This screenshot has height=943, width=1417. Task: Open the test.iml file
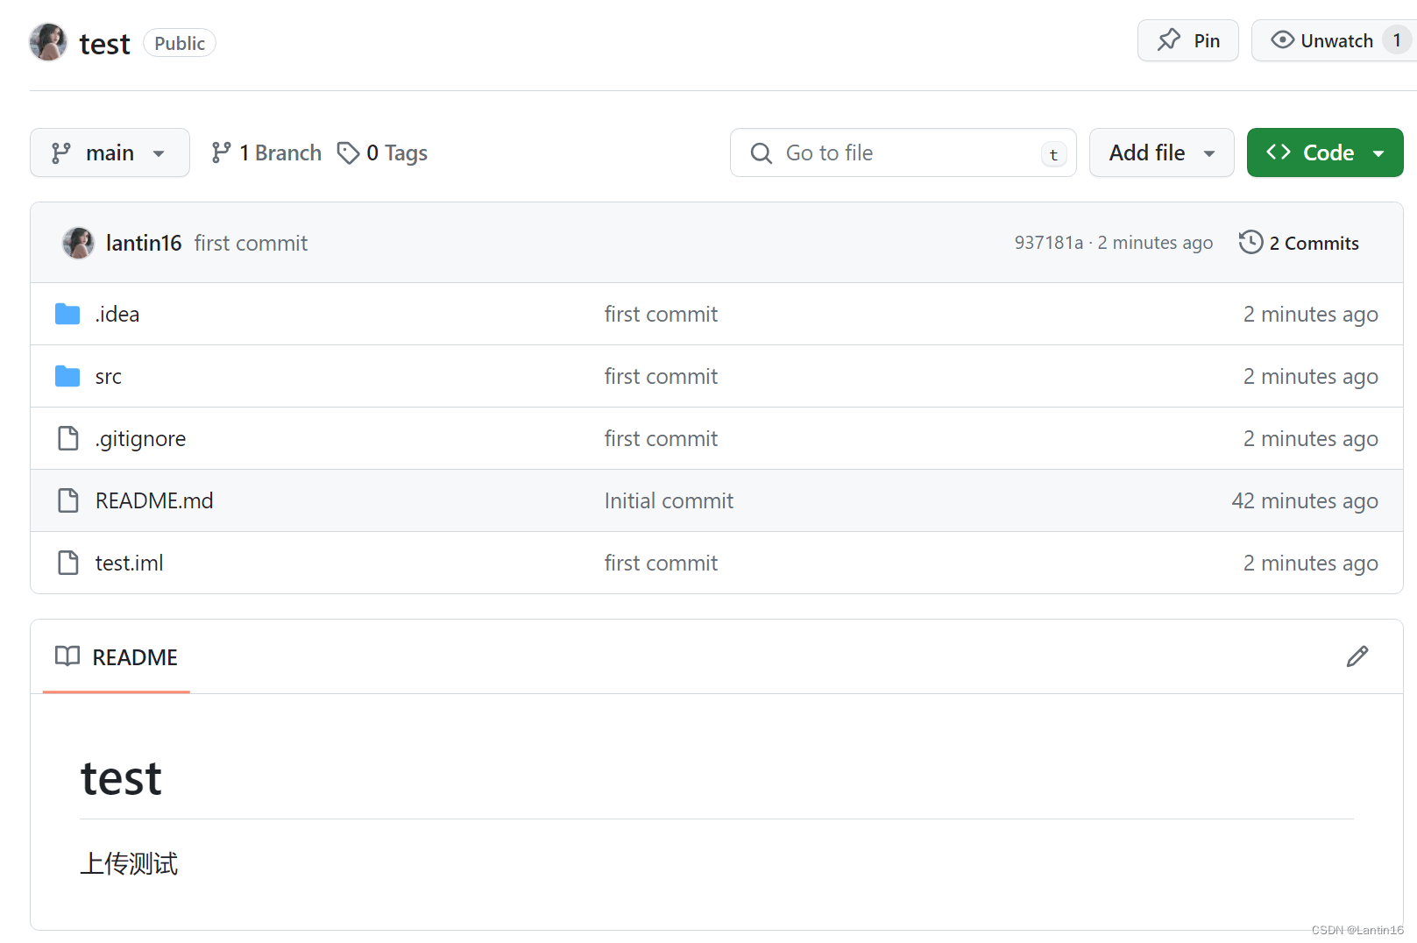[130, 563]
